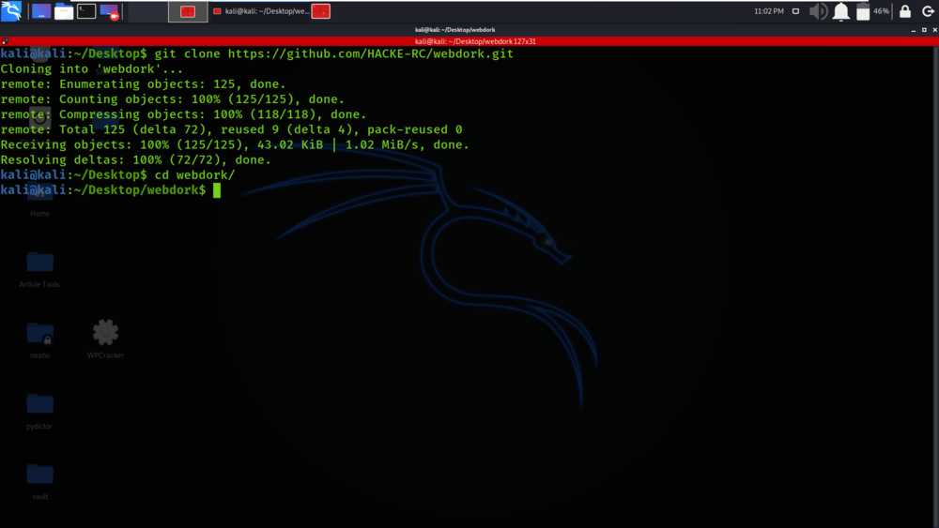Open the Kali dragon applications menu
Viewport: 939px width, 528px height.
point(11,10)
